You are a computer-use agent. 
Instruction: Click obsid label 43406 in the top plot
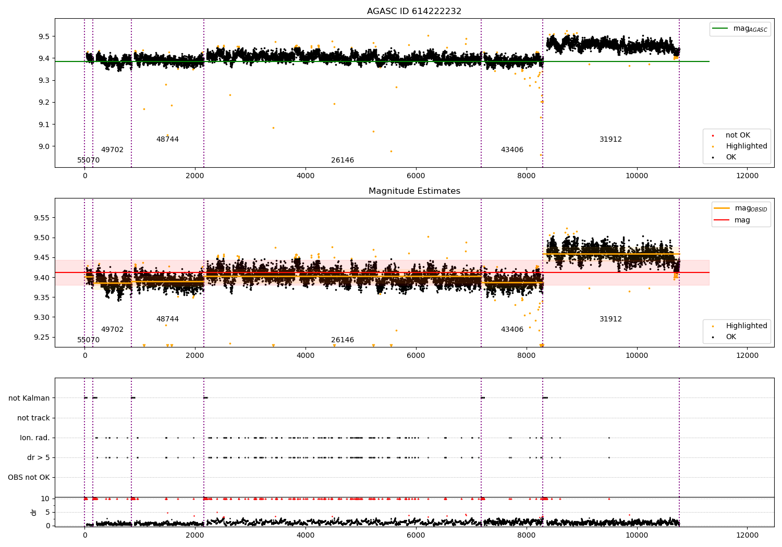512,150
